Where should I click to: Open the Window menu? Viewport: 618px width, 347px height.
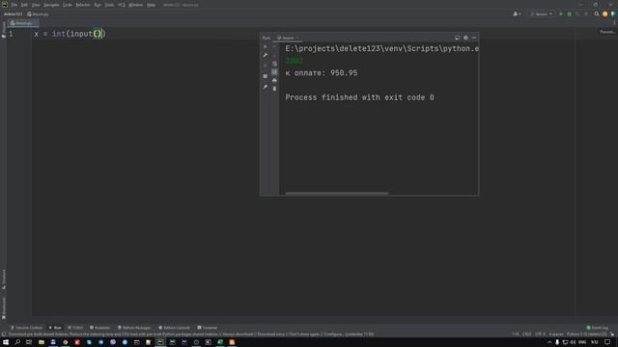tap(135, 5)
